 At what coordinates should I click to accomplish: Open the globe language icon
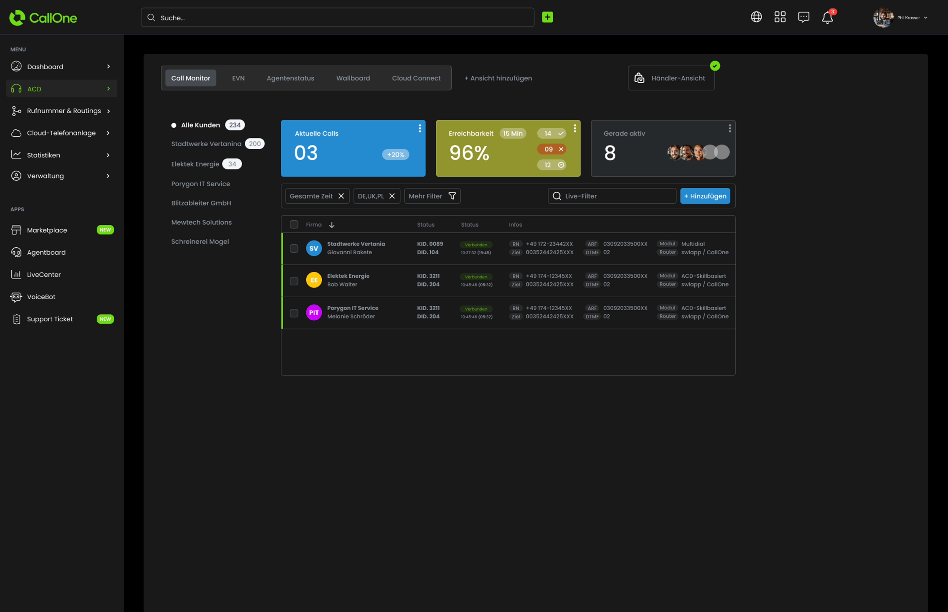[756, 17]
